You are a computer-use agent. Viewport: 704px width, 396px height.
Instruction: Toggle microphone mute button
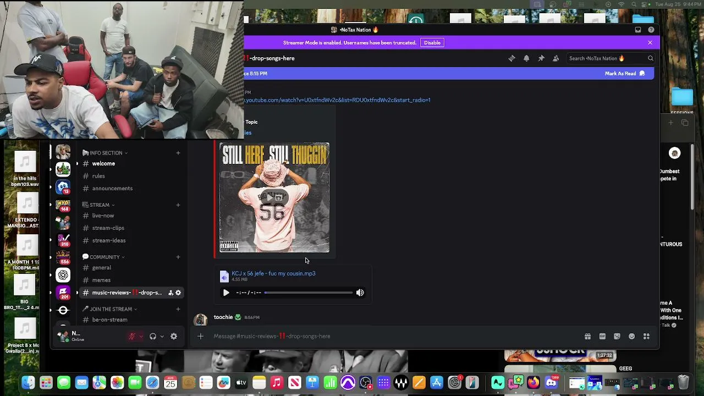pos(132,336)
